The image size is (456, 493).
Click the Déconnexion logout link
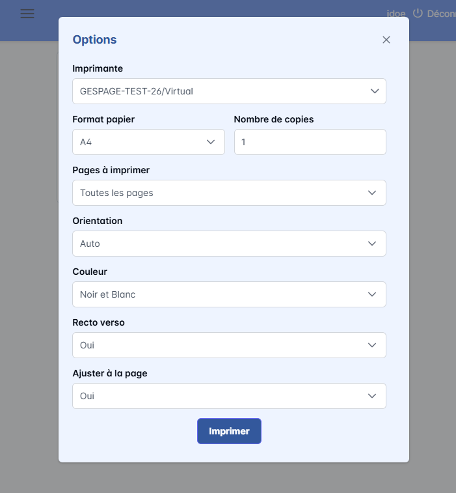tap(442, 14)
